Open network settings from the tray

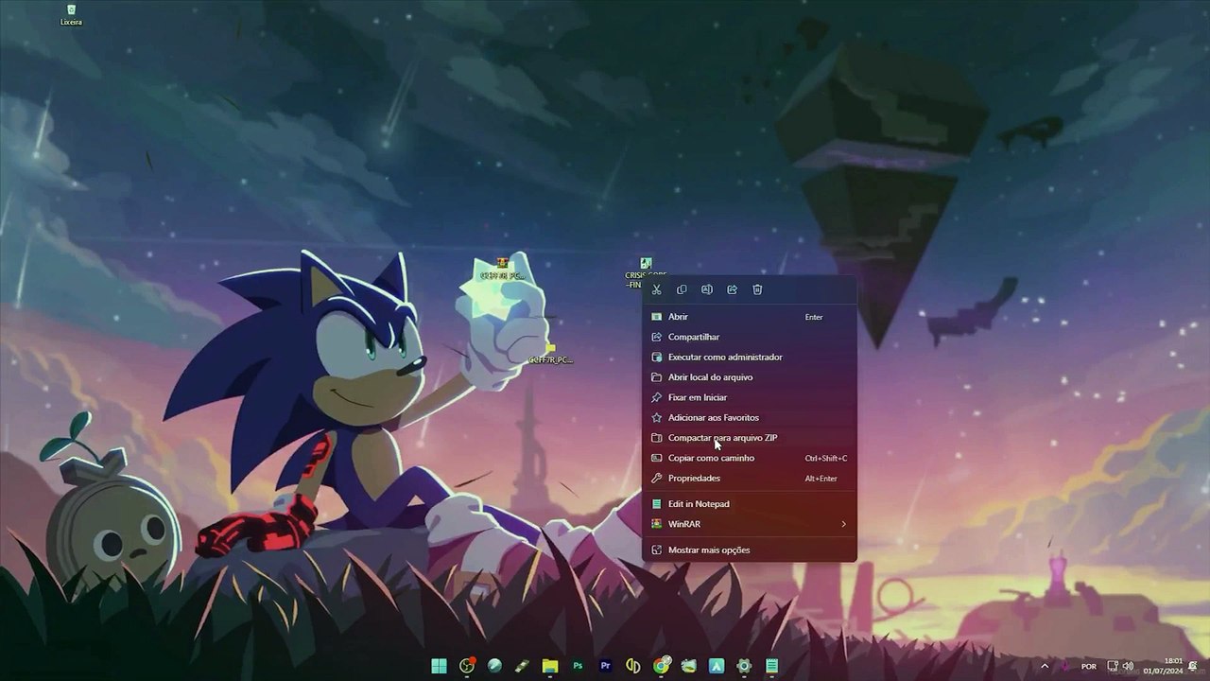pos(1113,666)
